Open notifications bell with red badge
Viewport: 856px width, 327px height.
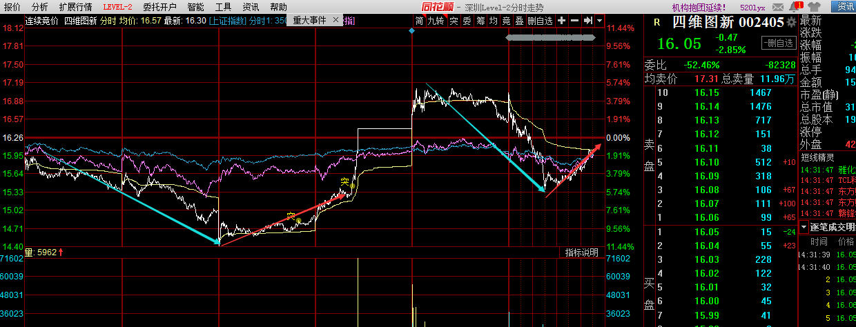pyautogui.click(x=797, y=7)
